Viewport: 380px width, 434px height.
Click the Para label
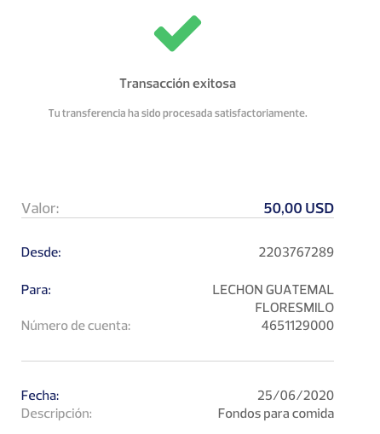36,290
